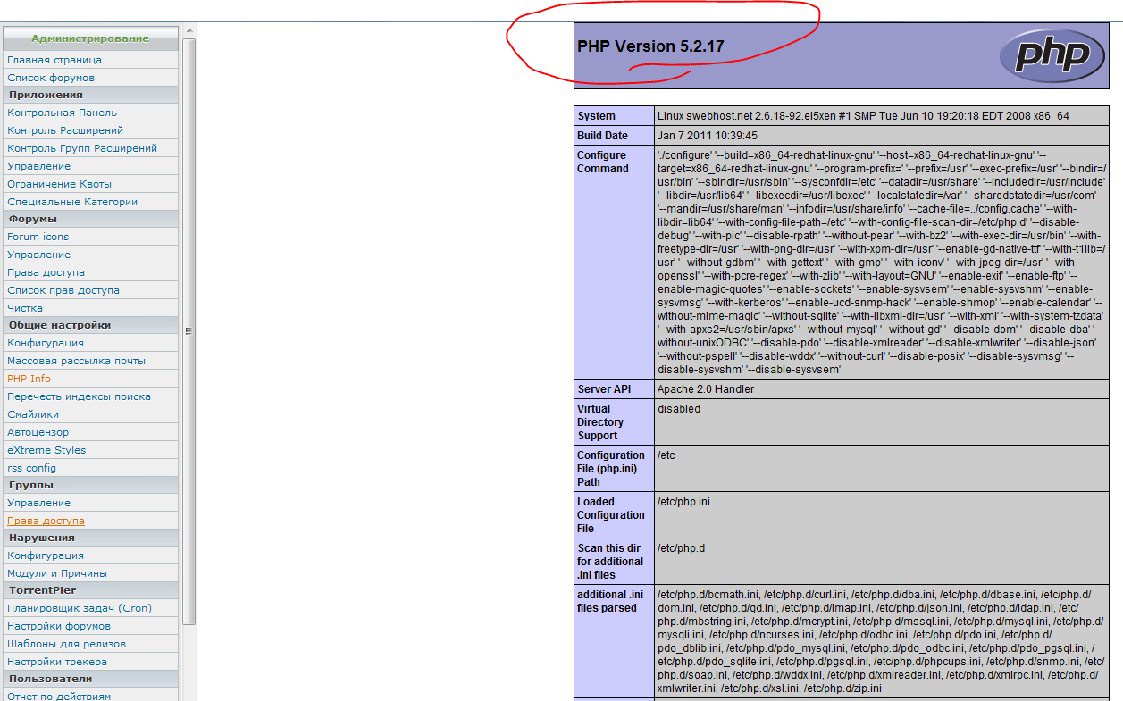Select Чистка under Форумы section

pyautogui.click(x=25, y=308)
